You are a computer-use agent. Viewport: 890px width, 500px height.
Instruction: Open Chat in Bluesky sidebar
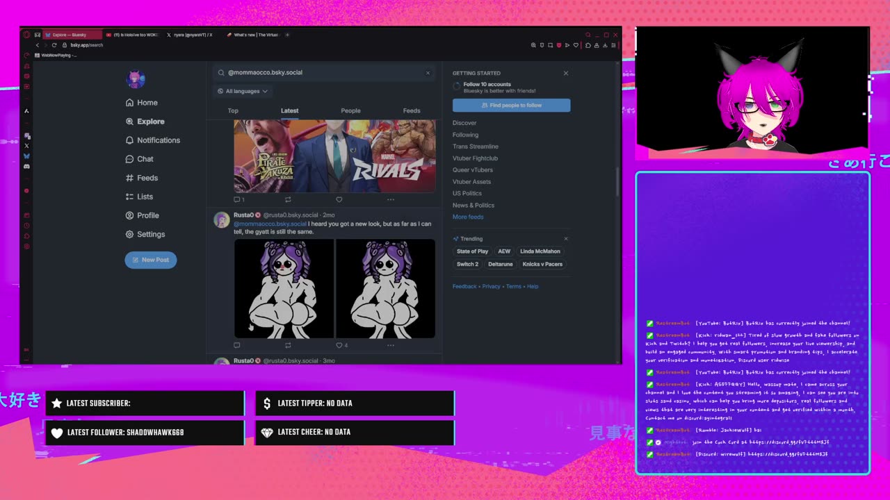[140, 159]
